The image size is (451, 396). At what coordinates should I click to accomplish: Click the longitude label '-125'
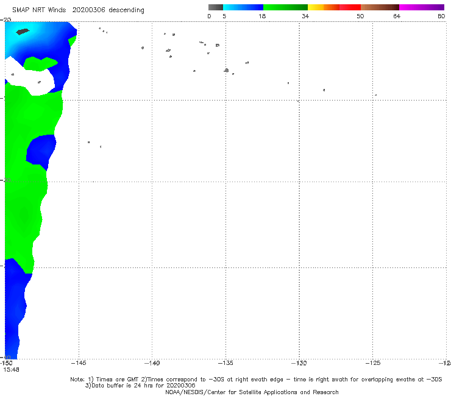pyautogui.click(x=373, y=363)
